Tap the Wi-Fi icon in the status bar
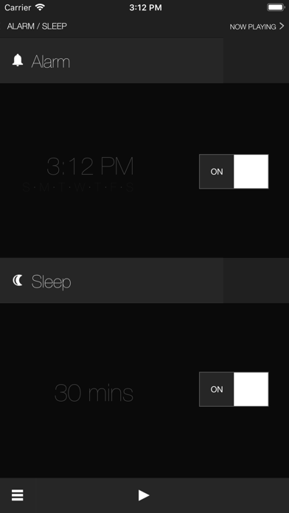Image resolution: width=289 pixels, height=513 pixels. (41, 7)
